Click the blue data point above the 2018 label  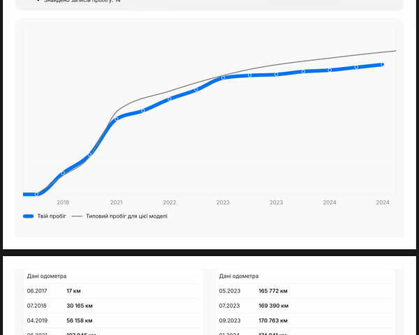[x=63, y=173]
